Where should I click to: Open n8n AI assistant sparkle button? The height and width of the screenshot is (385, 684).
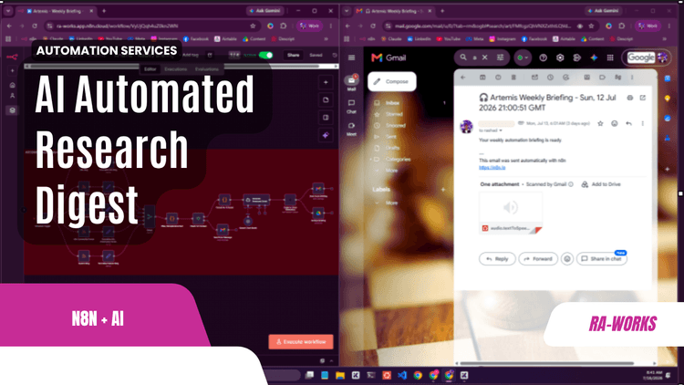coord(326,135)
